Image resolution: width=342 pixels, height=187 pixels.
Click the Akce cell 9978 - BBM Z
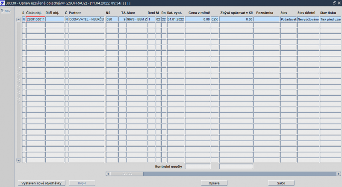pyautogui.click(x=137, y=19)
